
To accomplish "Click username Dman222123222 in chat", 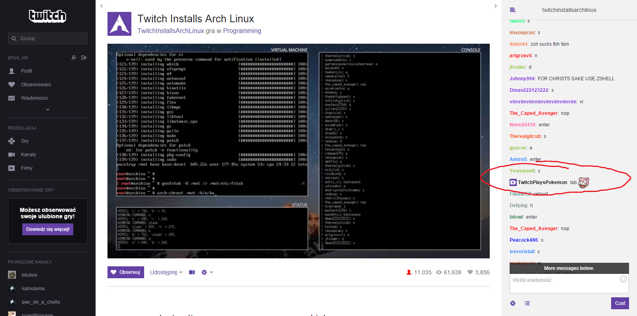I will [x=529, y=90].
